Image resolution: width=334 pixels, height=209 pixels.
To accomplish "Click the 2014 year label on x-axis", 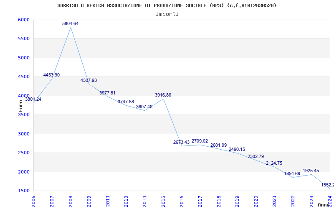I will pos(145,201).
